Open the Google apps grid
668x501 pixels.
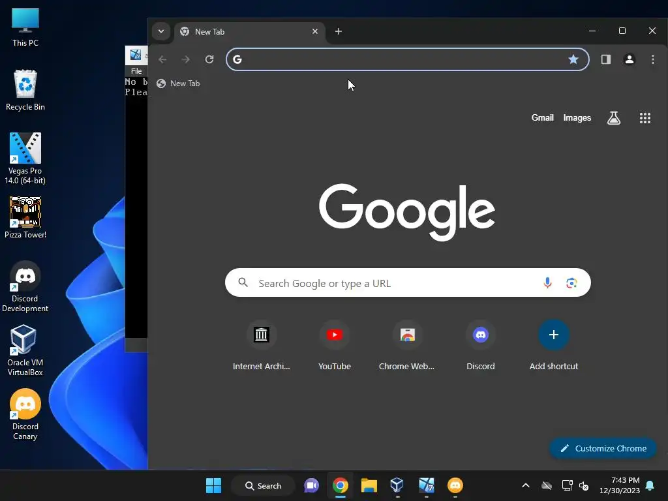click(645, 118)
